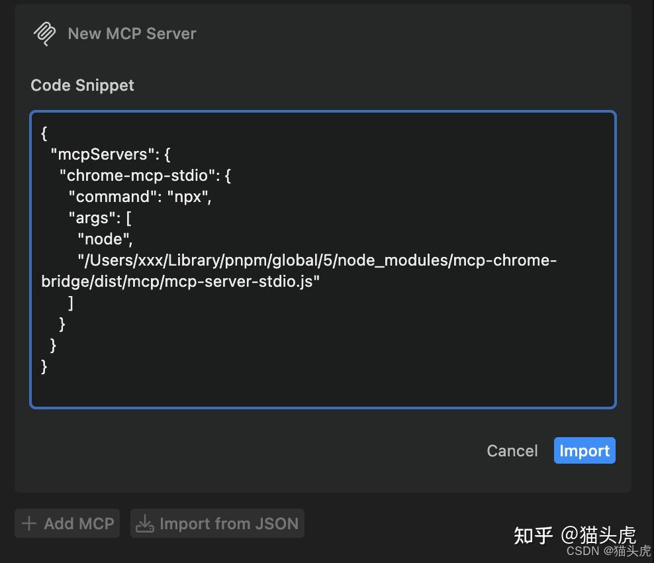
Task: Click the Import button
Action: coord(584,450)
